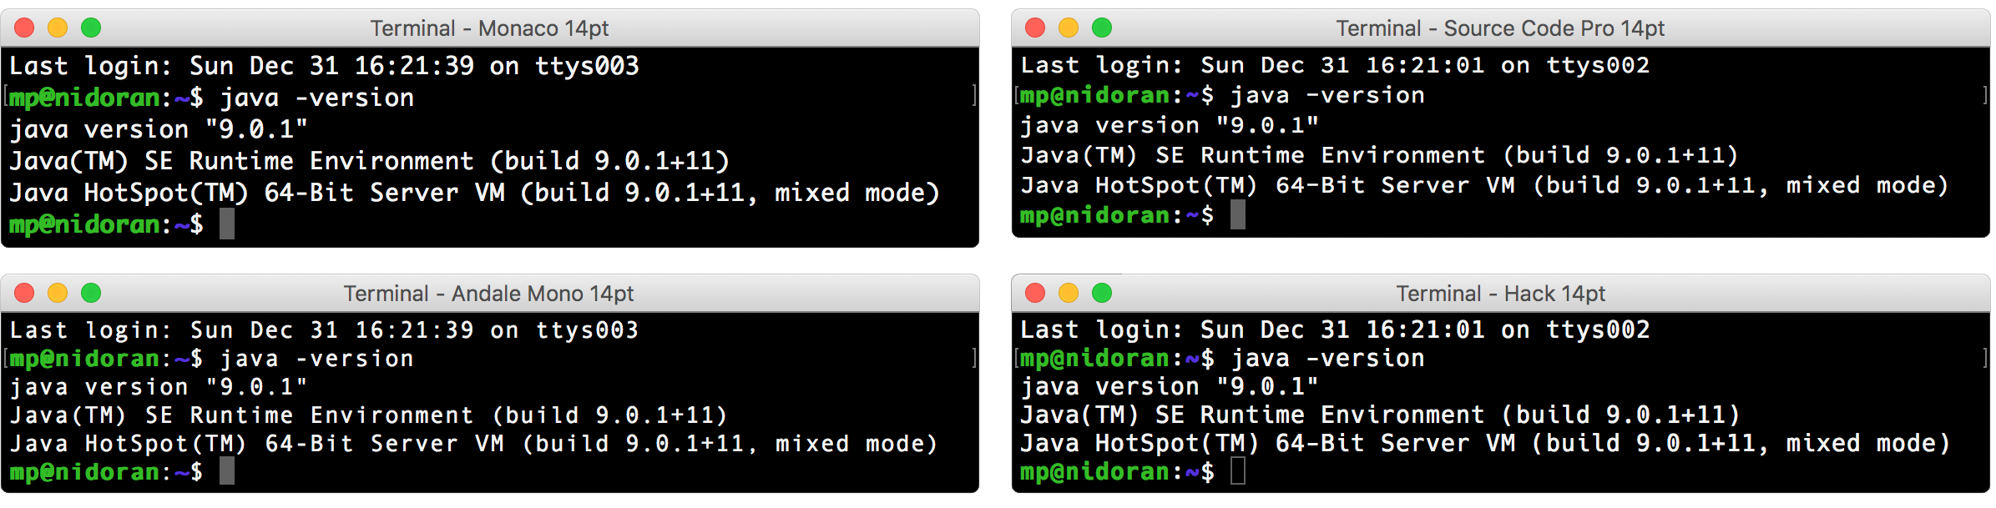The height and width of the screenshot is (508, 1996).
Task: Click 'java version "9.0.1"' in Source Code Pro terminal
Action: pyautogui.click(x=1170, y=125)
